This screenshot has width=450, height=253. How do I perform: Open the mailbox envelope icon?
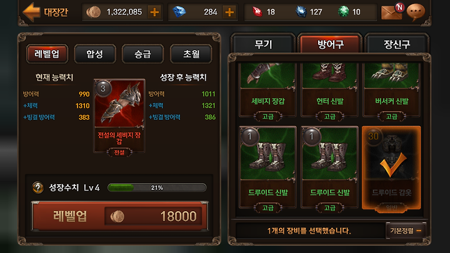coord(392,12)
